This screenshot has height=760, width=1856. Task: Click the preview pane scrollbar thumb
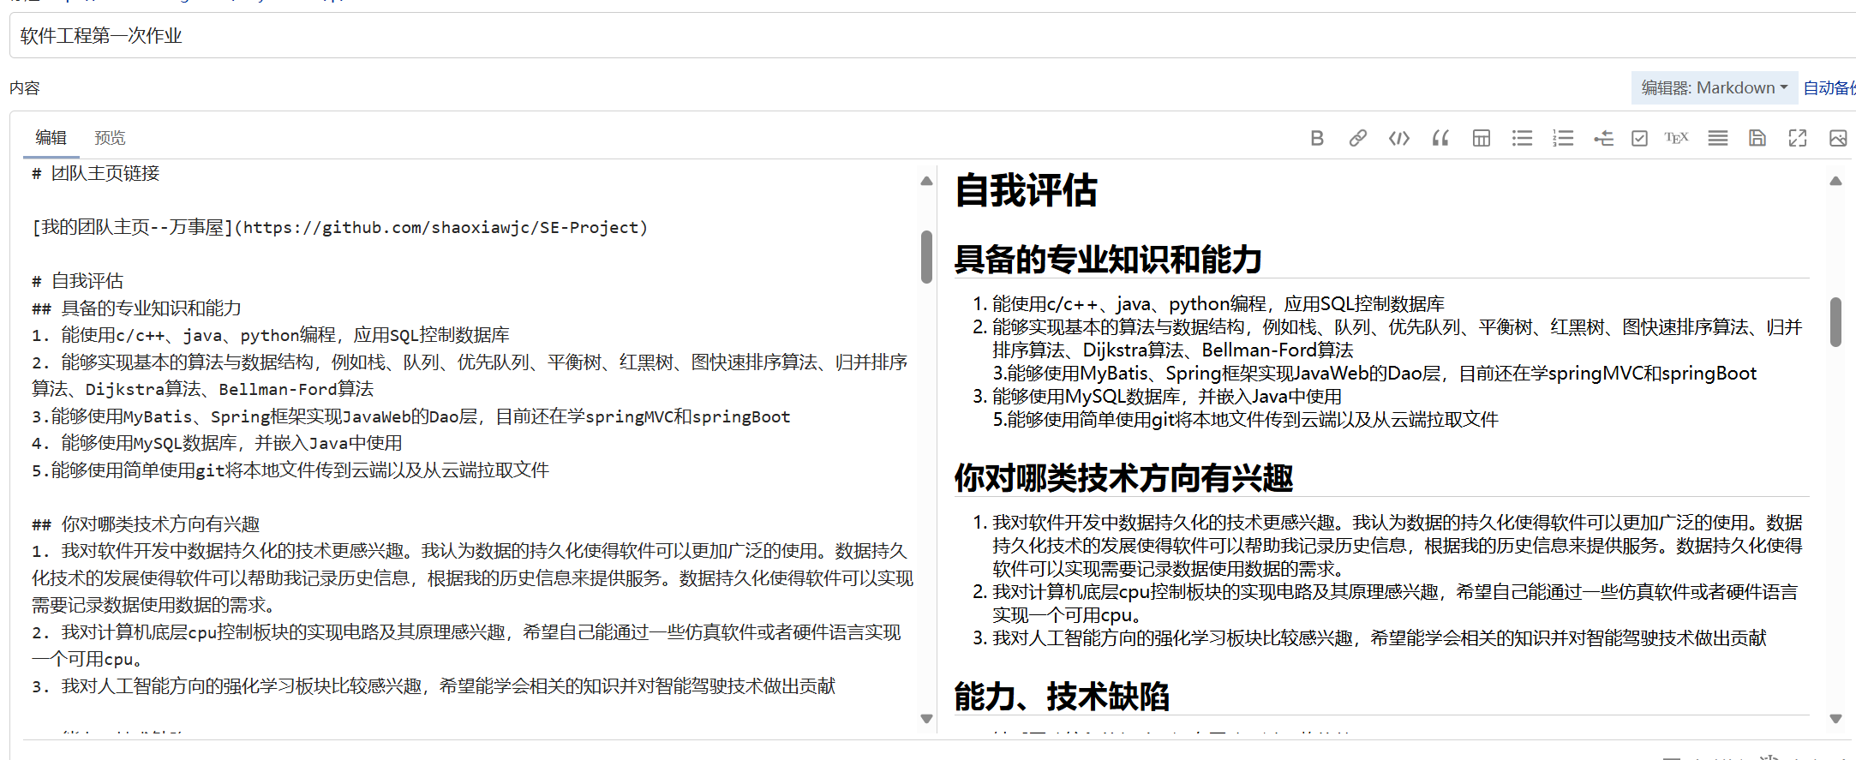click(1835, 321)
